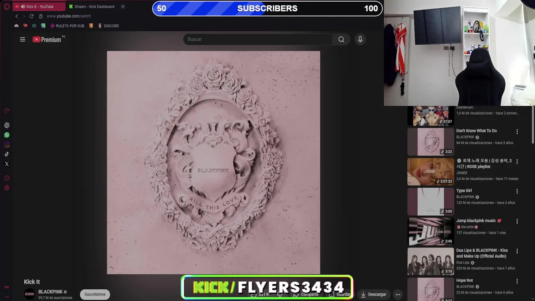Image resolution: width=535 pixels, height=301 pixels.
Task: Open WhatsApp in Opera sidebar
Action: (x=7, y=135)
